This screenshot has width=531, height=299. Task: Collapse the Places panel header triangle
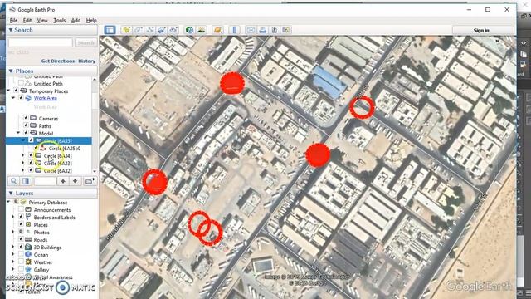tap(11, 71)
